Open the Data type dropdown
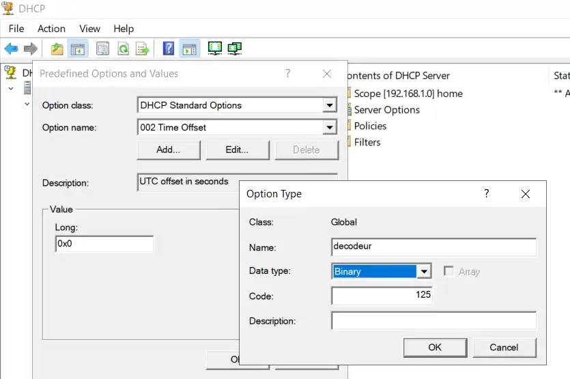 point(424,271)
